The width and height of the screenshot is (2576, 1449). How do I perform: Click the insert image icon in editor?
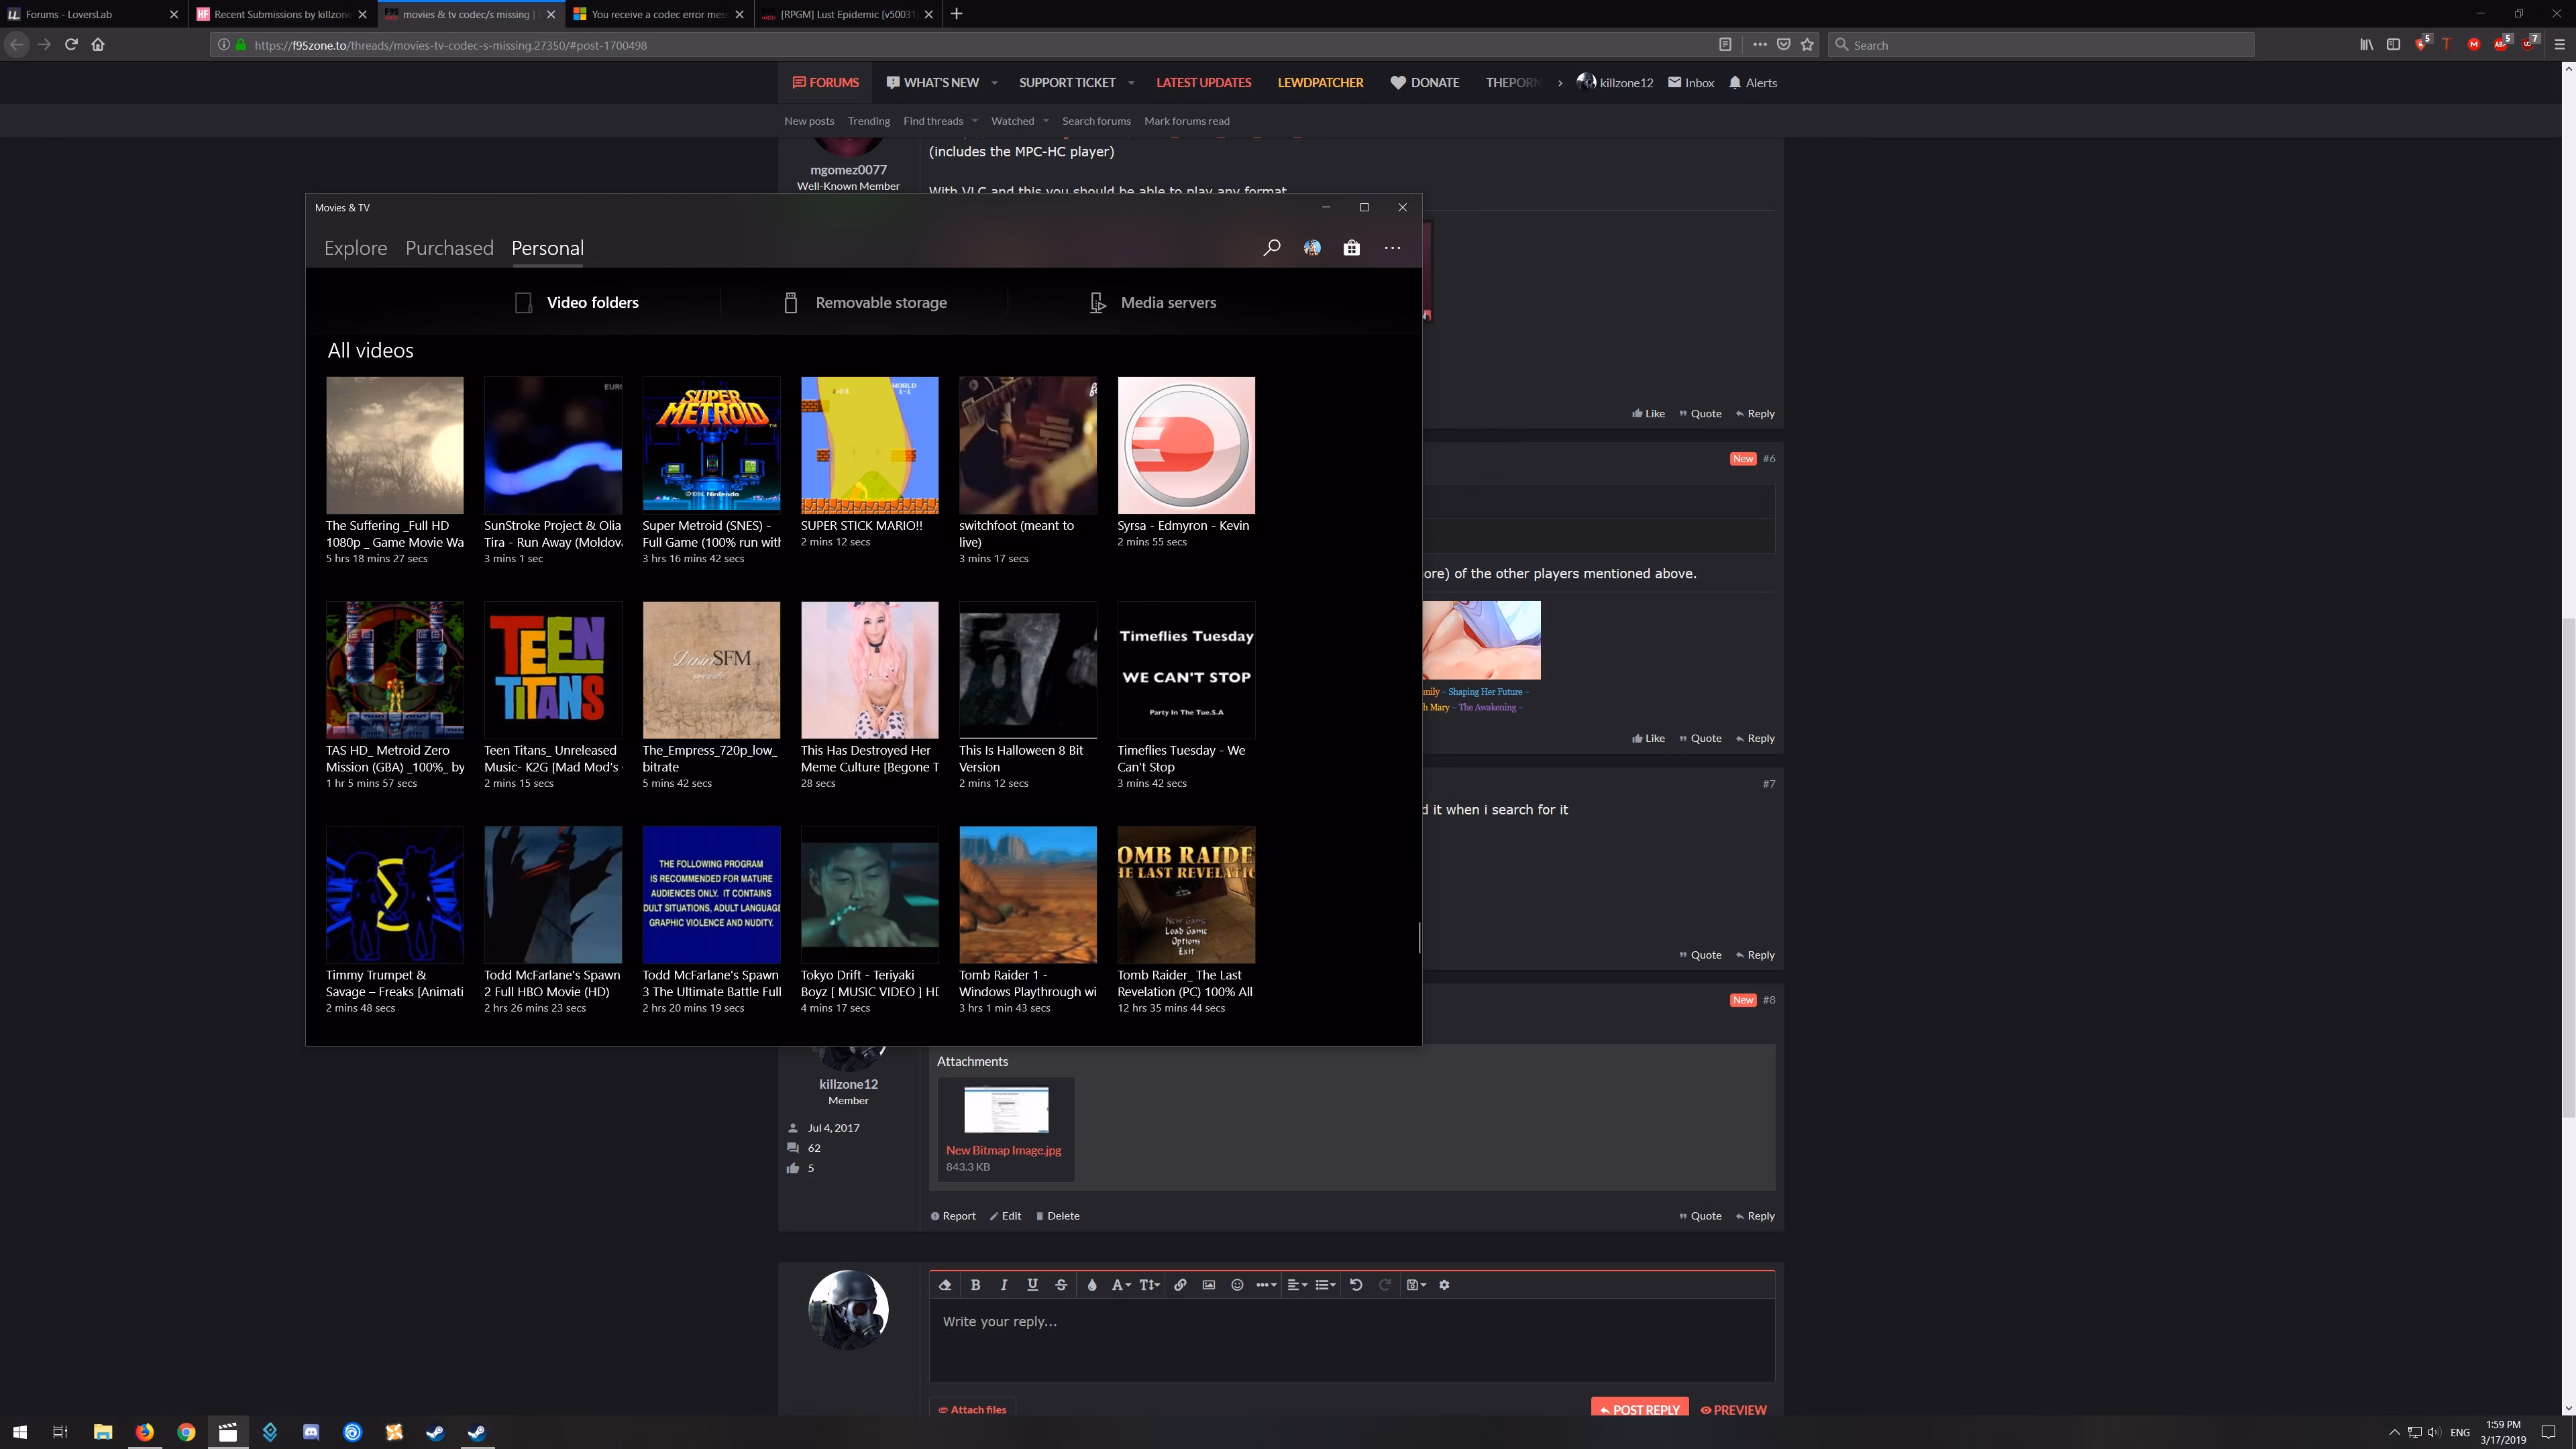point(1208,1285)
